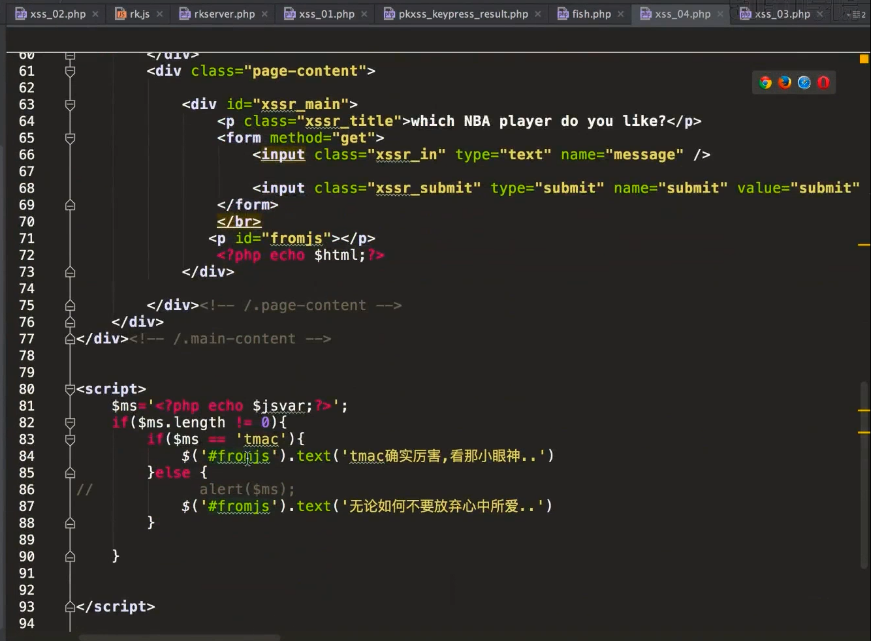Click "xssr_title" class value
The image size is (871, 641).
click(x=349, y=121)
